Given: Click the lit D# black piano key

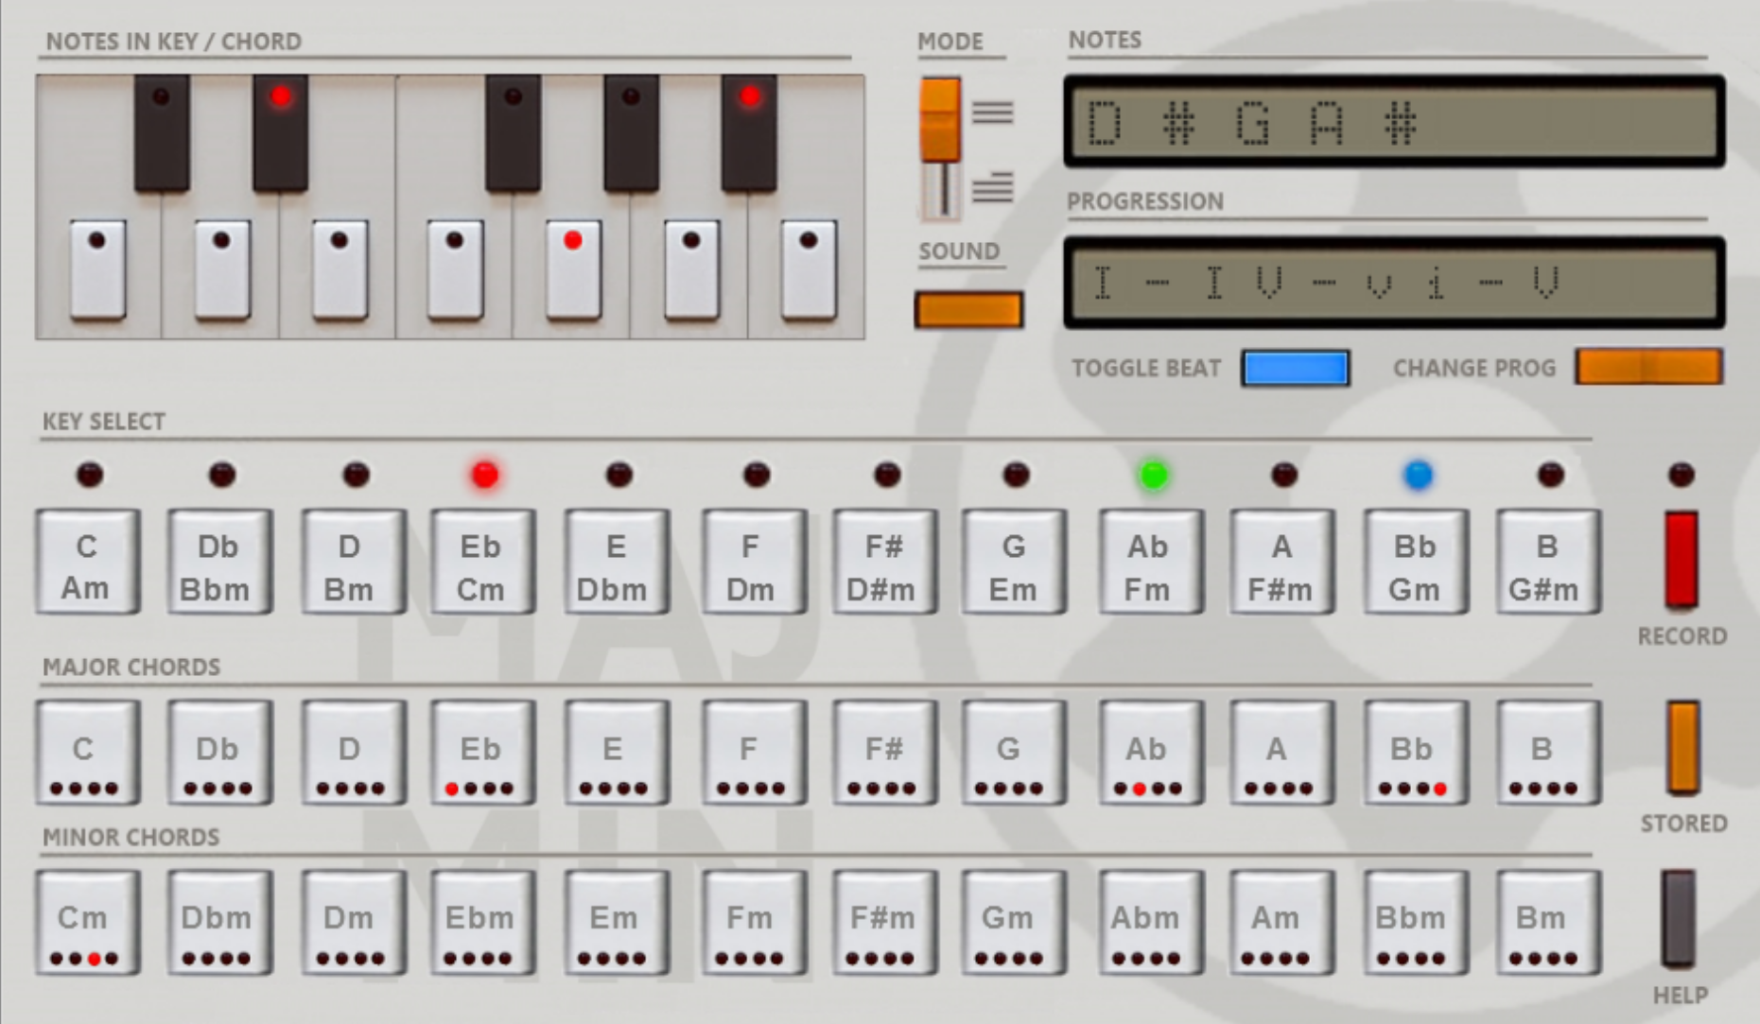Looking at the screenshot, I should [x=280, y=133].
